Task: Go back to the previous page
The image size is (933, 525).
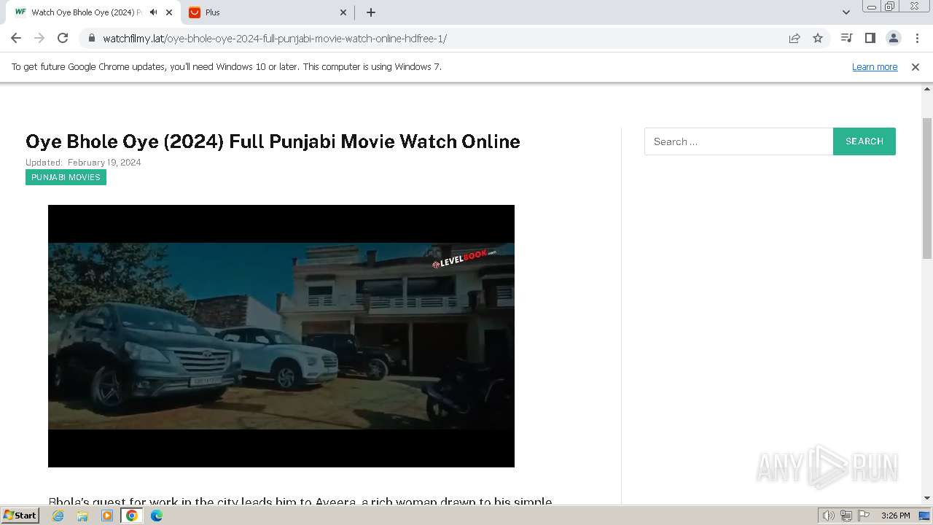Action: tap(16, 38)
